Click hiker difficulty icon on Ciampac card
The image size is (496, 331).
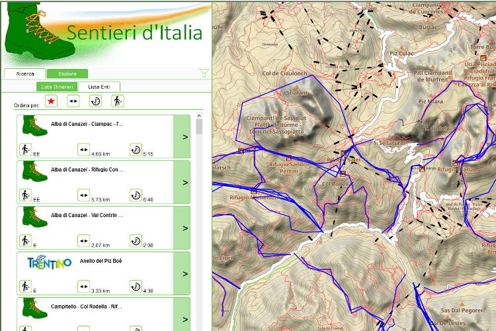[25, 150]
